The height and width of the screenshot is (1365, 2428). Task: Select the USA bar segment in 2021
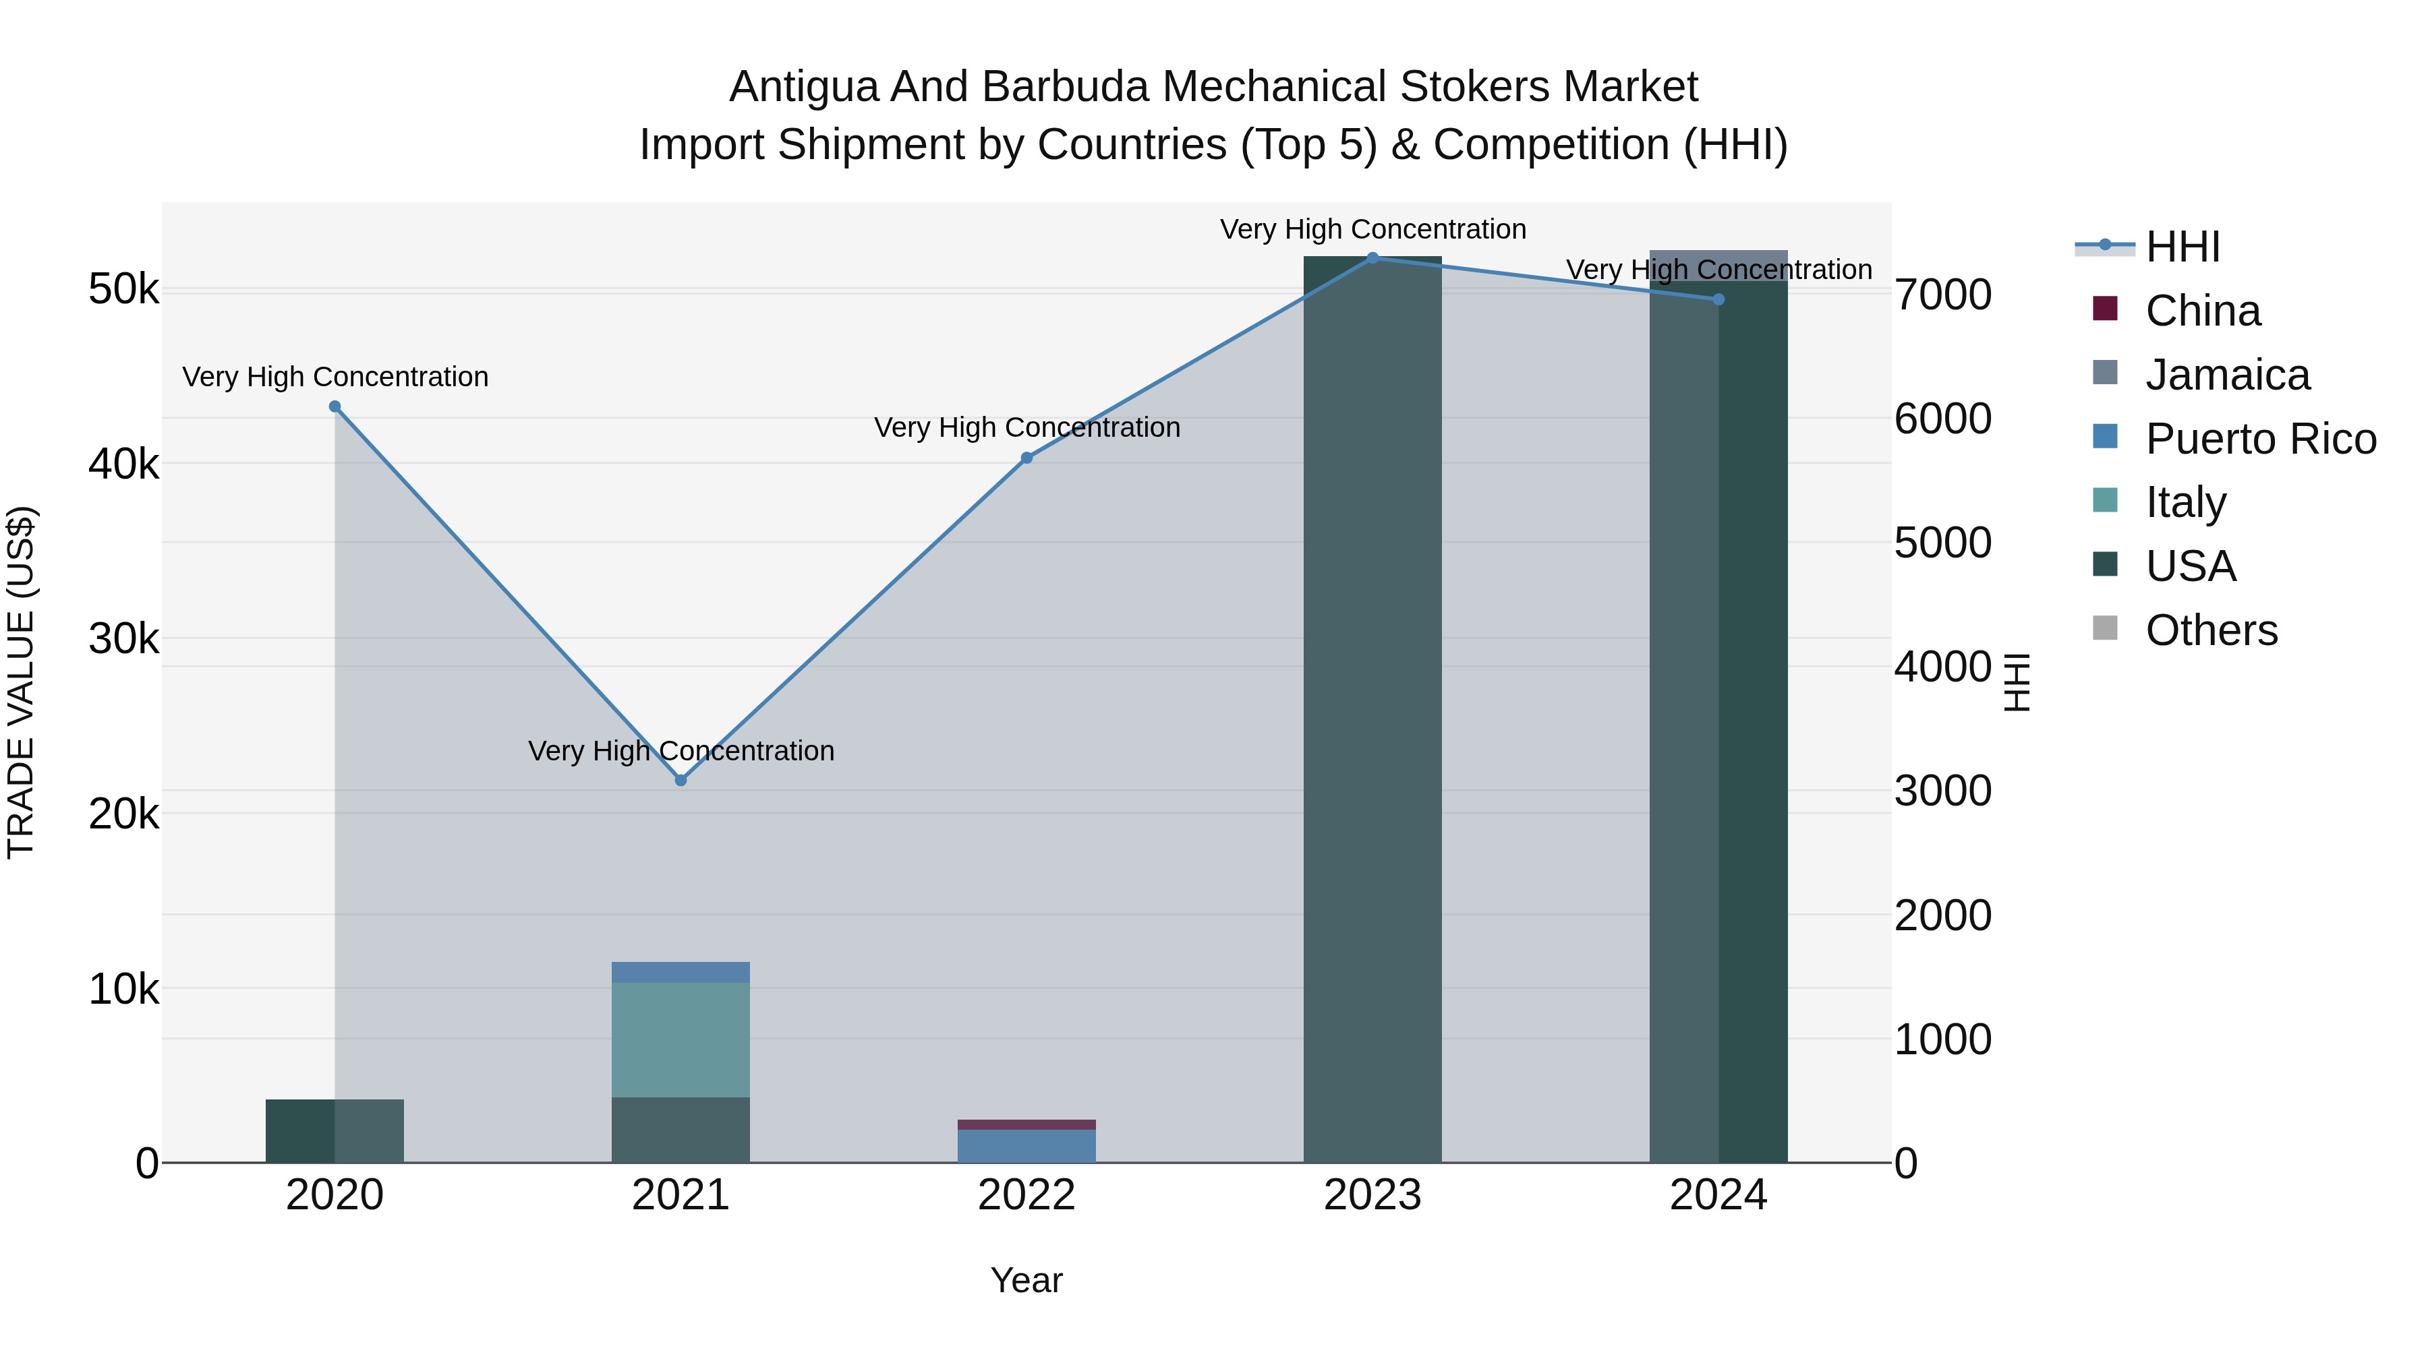point(681,1130)
